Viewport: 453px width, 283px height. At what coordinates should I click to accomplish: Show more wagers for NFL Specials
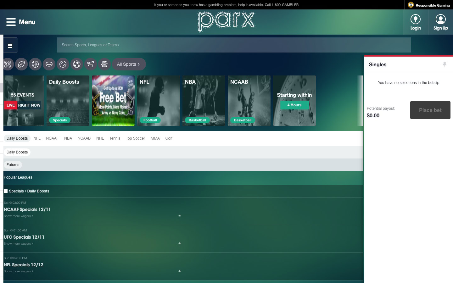pos(18,271)
